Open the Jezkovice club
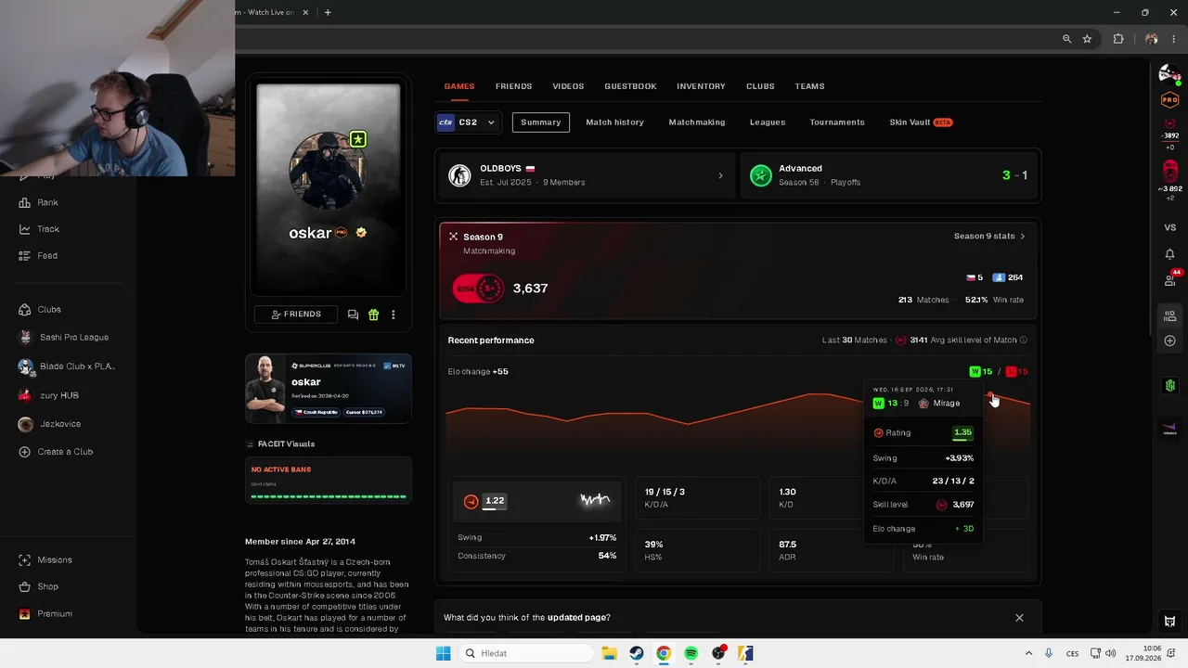Screen dimensions: 1188x668 tap(49, 424)
